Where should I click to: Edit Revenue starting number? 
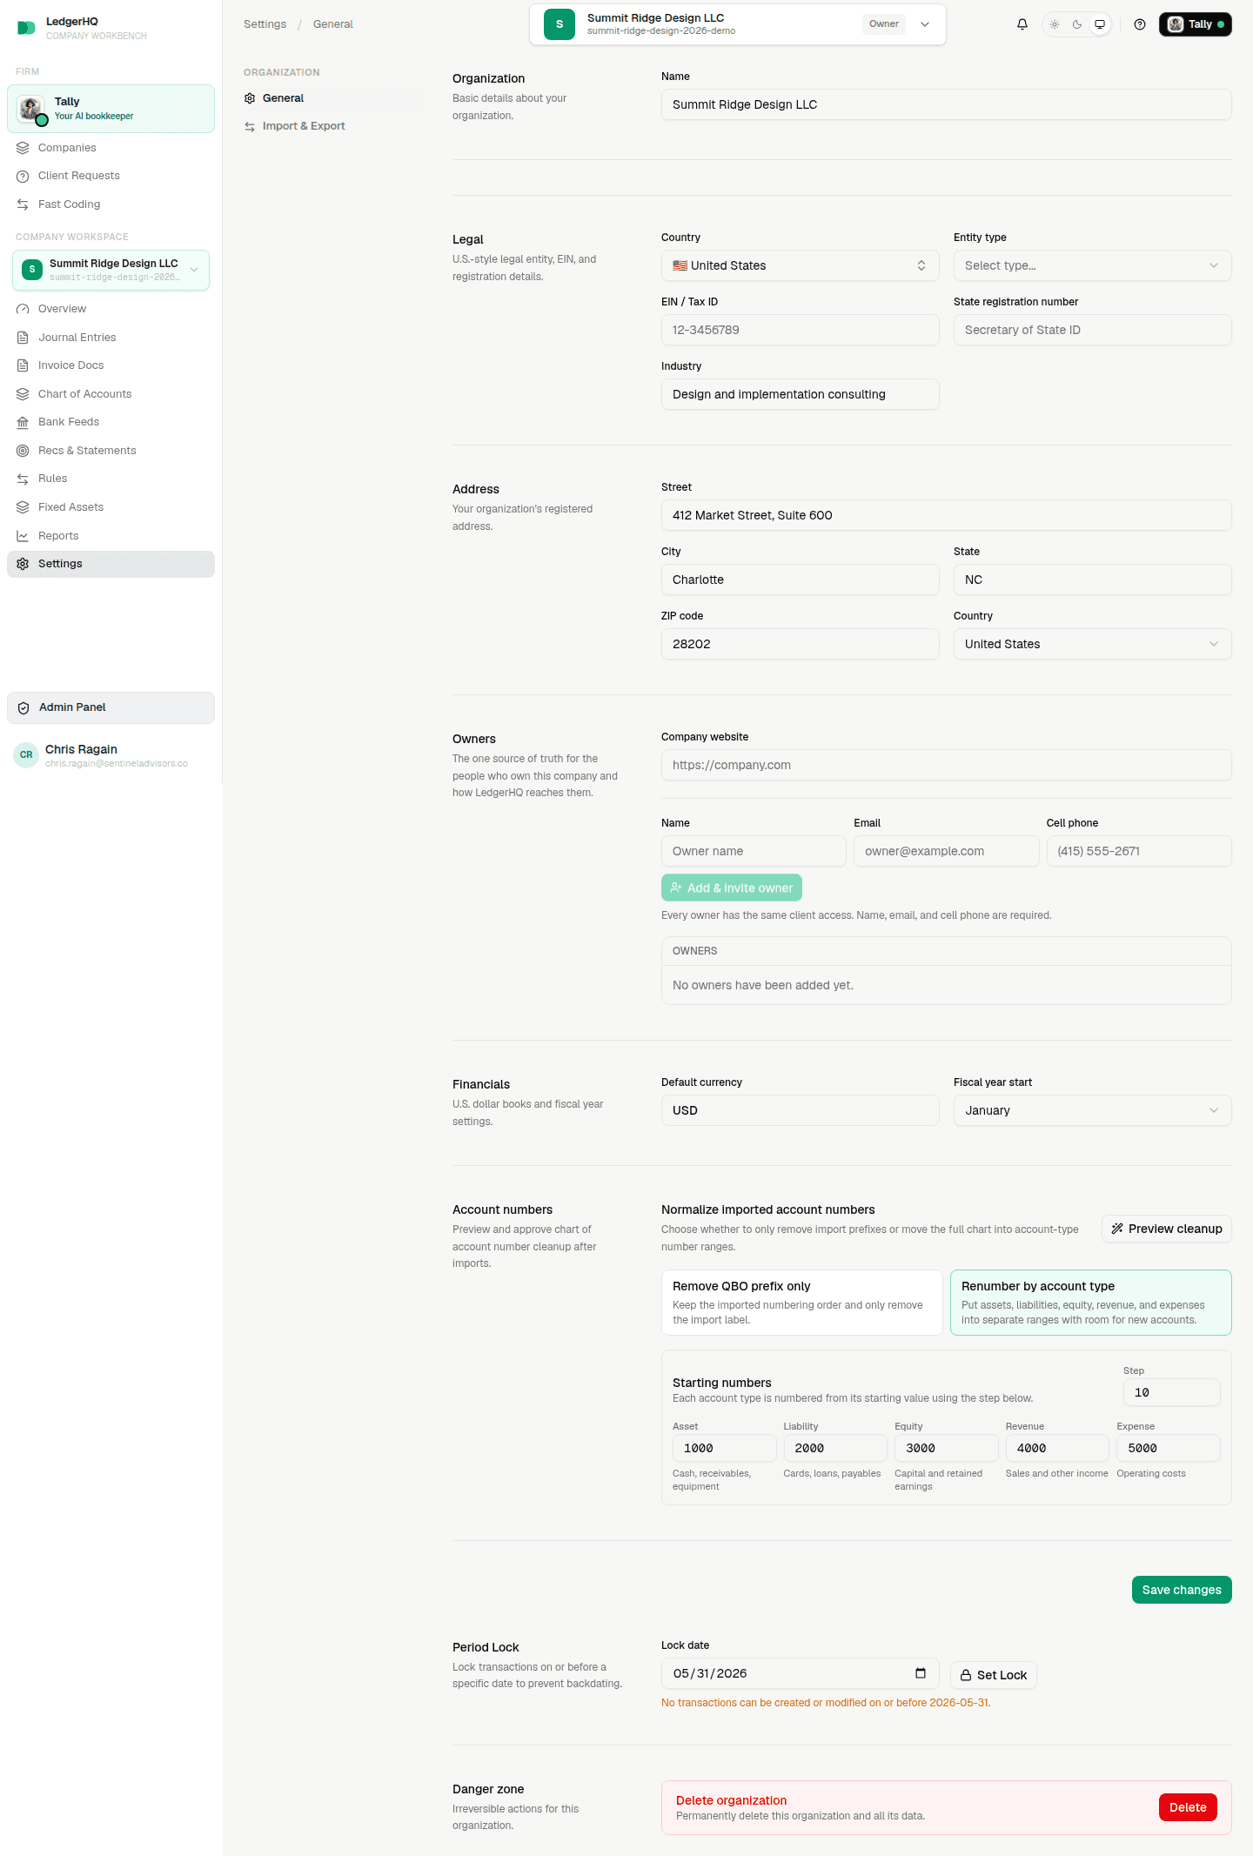[1057, 1448]
